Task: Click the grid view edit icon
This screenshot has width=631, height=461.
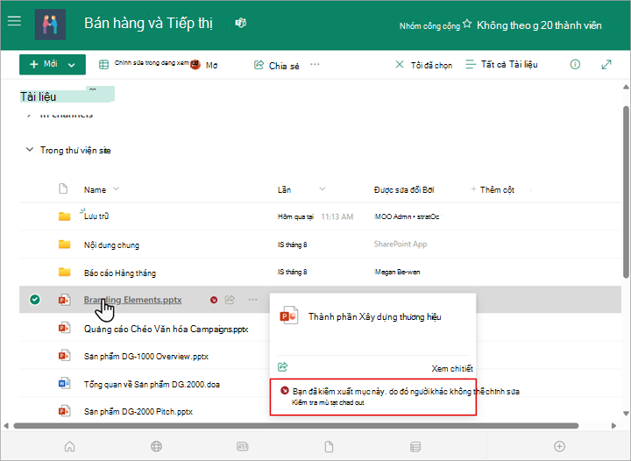Action: click(103, 64)
